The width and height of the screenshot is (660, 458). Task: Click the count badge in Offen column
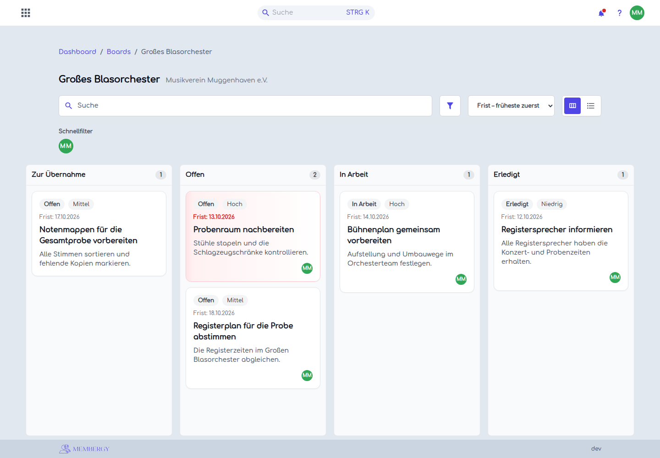tap(315, 175)
